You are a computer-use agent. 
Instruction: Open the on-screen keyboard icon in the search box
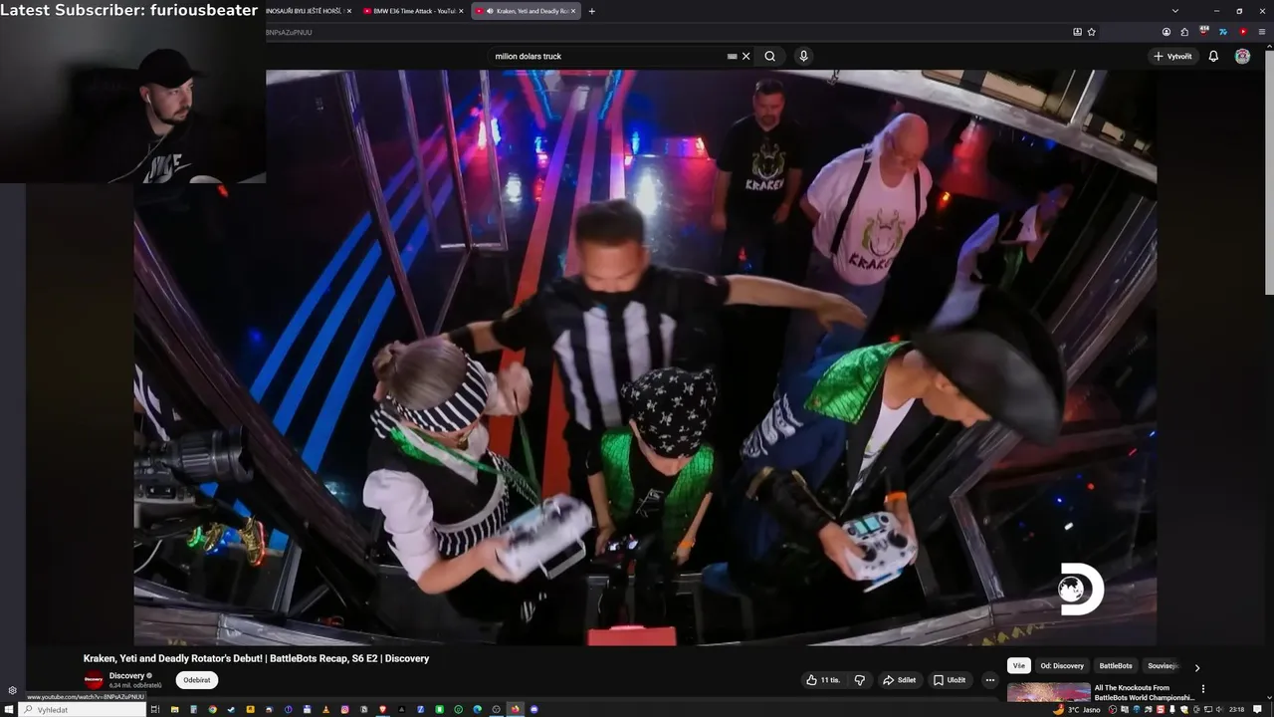(x=733, y=57)
